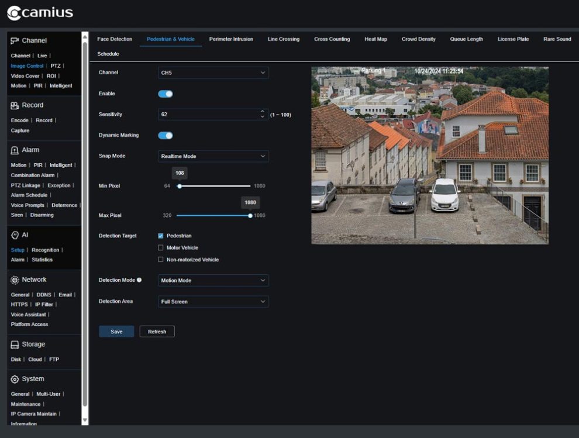Open the Snap Mode dropdown
This screenshot has width=579, height=438.
212,156
